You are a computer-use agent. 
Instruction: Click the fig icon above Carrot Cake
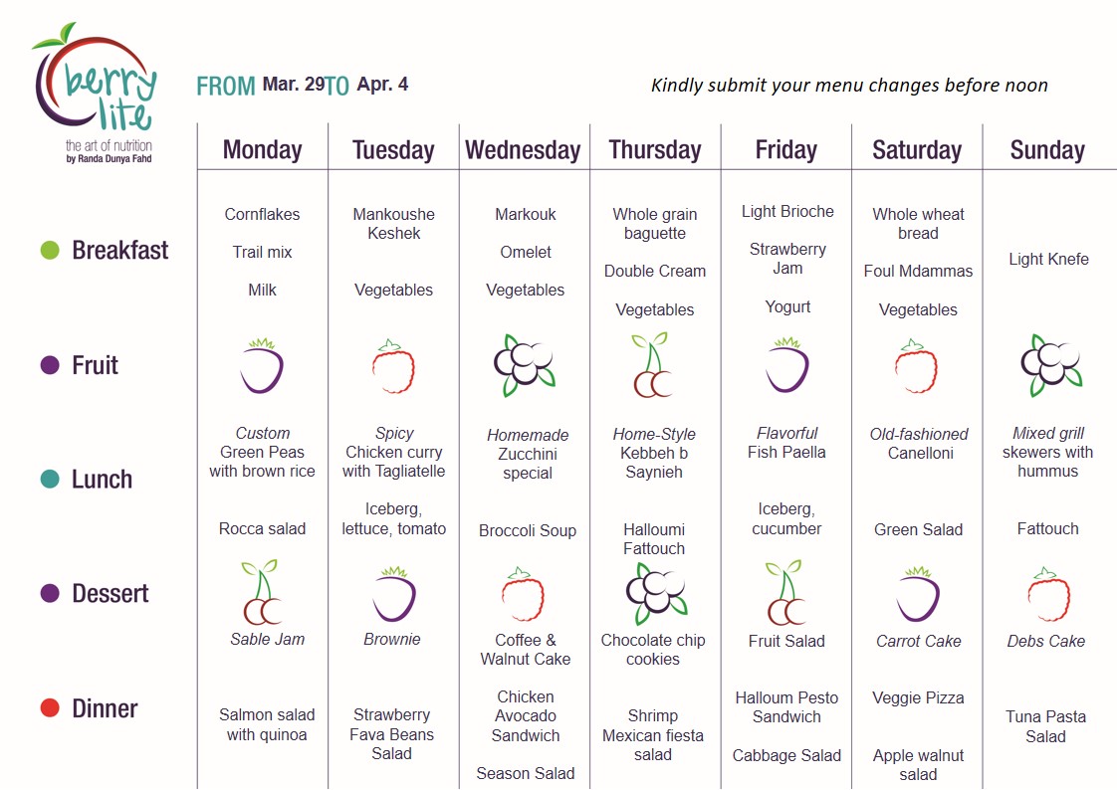coord(918,594)
